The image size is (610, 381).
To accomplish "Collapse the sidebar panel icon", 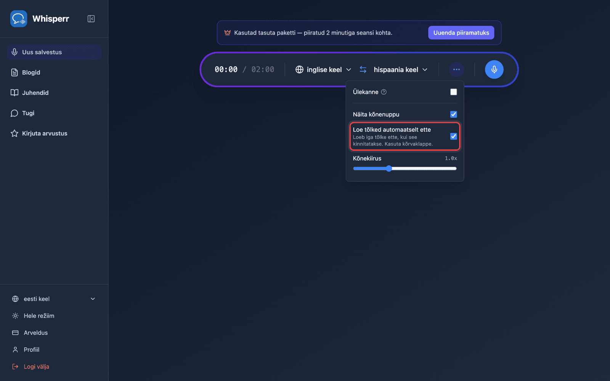I will click(x=91, y=19).
